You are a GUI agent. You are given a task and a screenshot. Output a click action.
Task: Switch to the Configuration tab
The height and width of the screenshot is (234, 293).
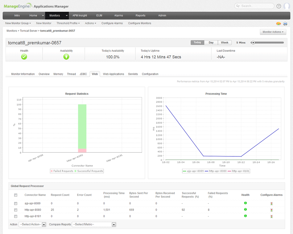pyautogui.click(x=150, y=74)
